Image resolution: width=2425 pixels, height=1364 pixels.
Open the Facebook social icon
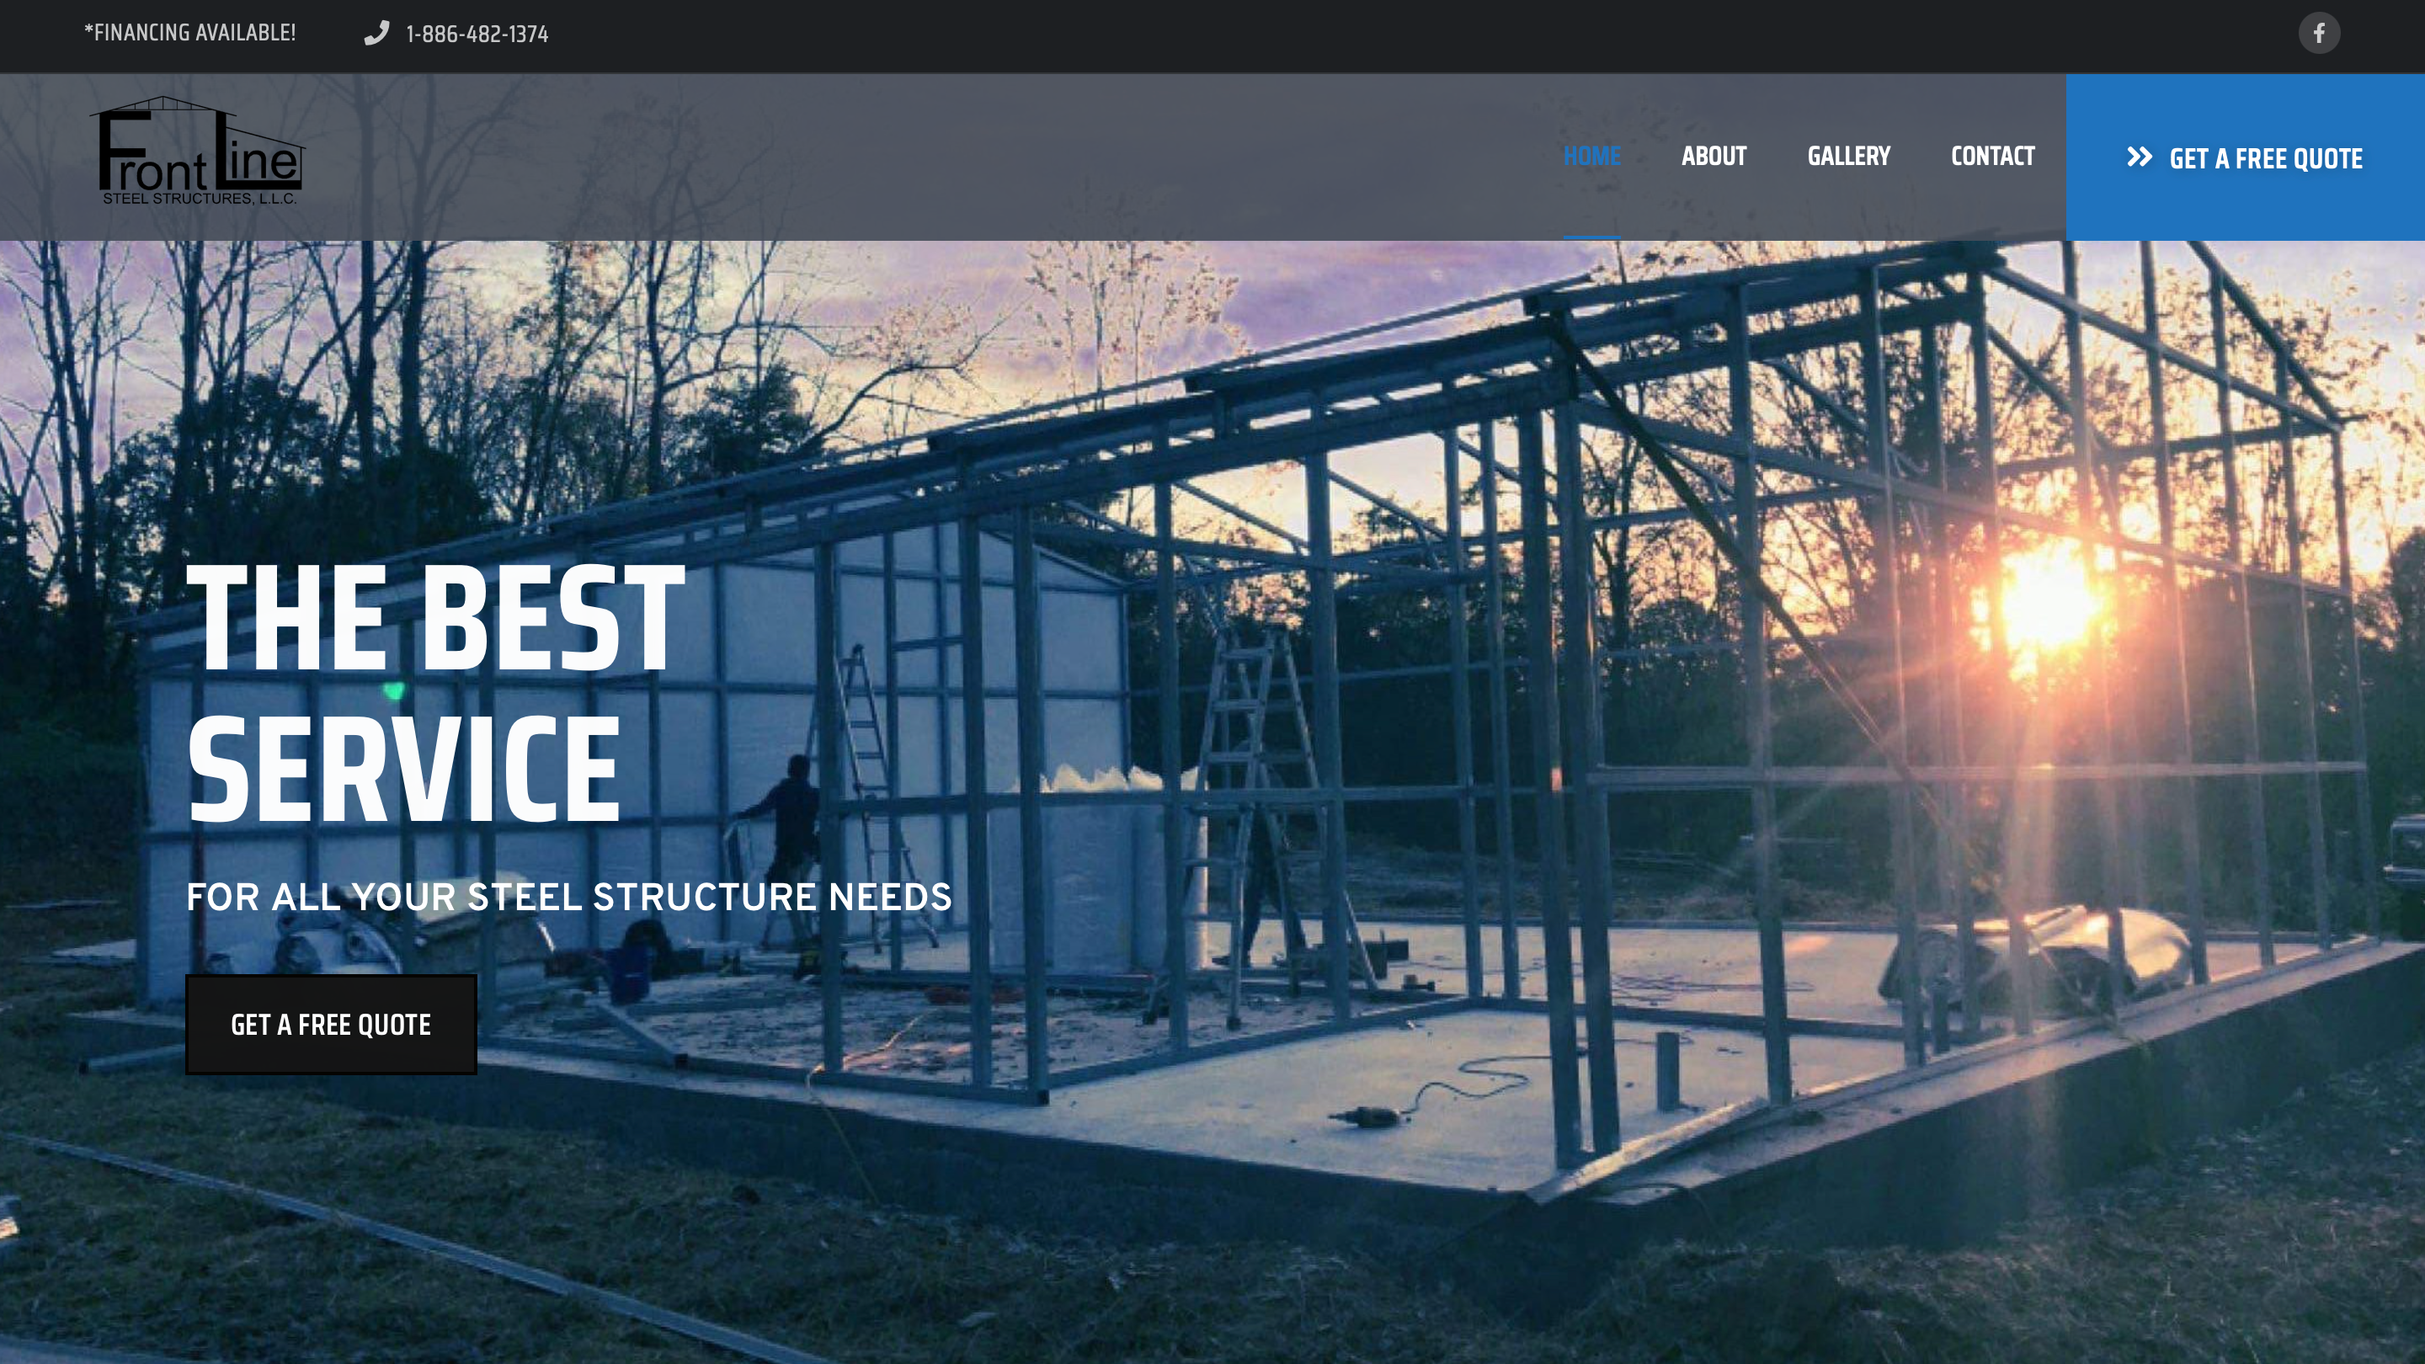(2319, 34)
